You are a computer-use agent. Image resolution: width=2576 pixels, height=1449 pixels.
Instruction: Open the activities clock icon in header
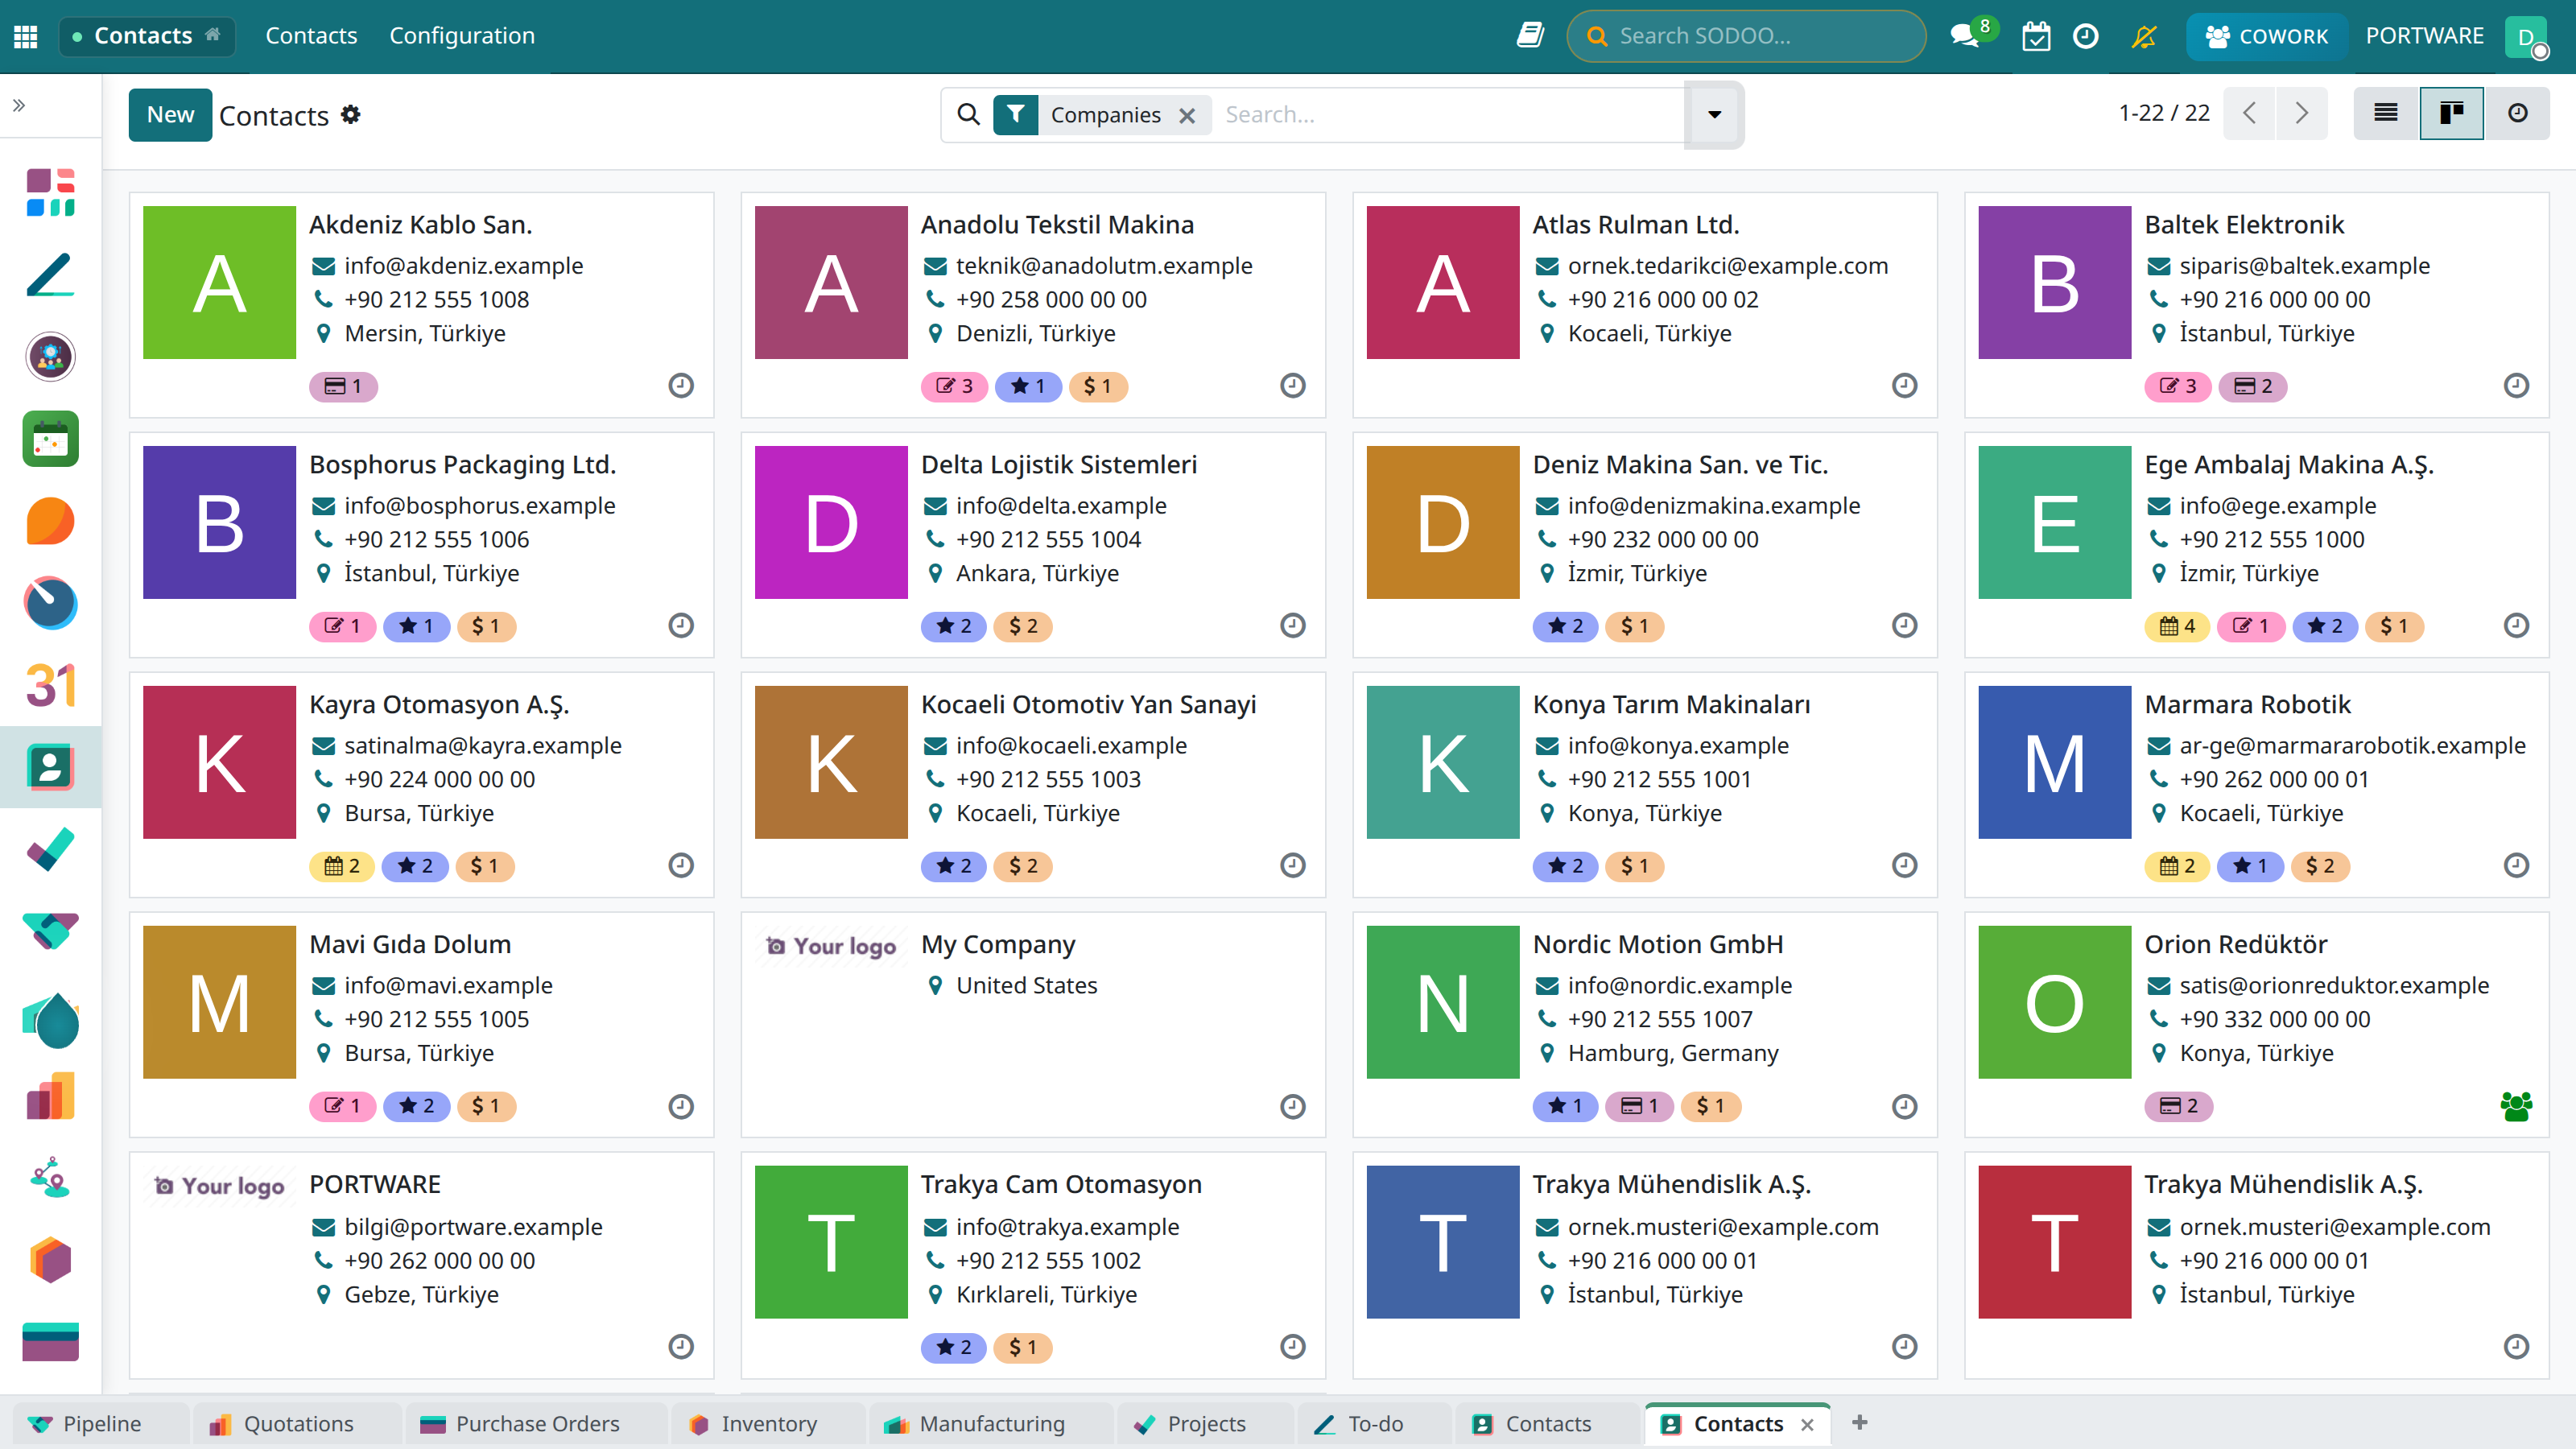(2085, 36)
